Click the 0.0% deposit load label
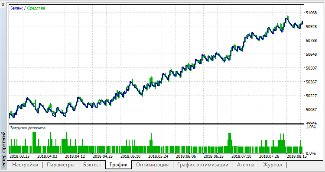325x172 pixels. 311,153
